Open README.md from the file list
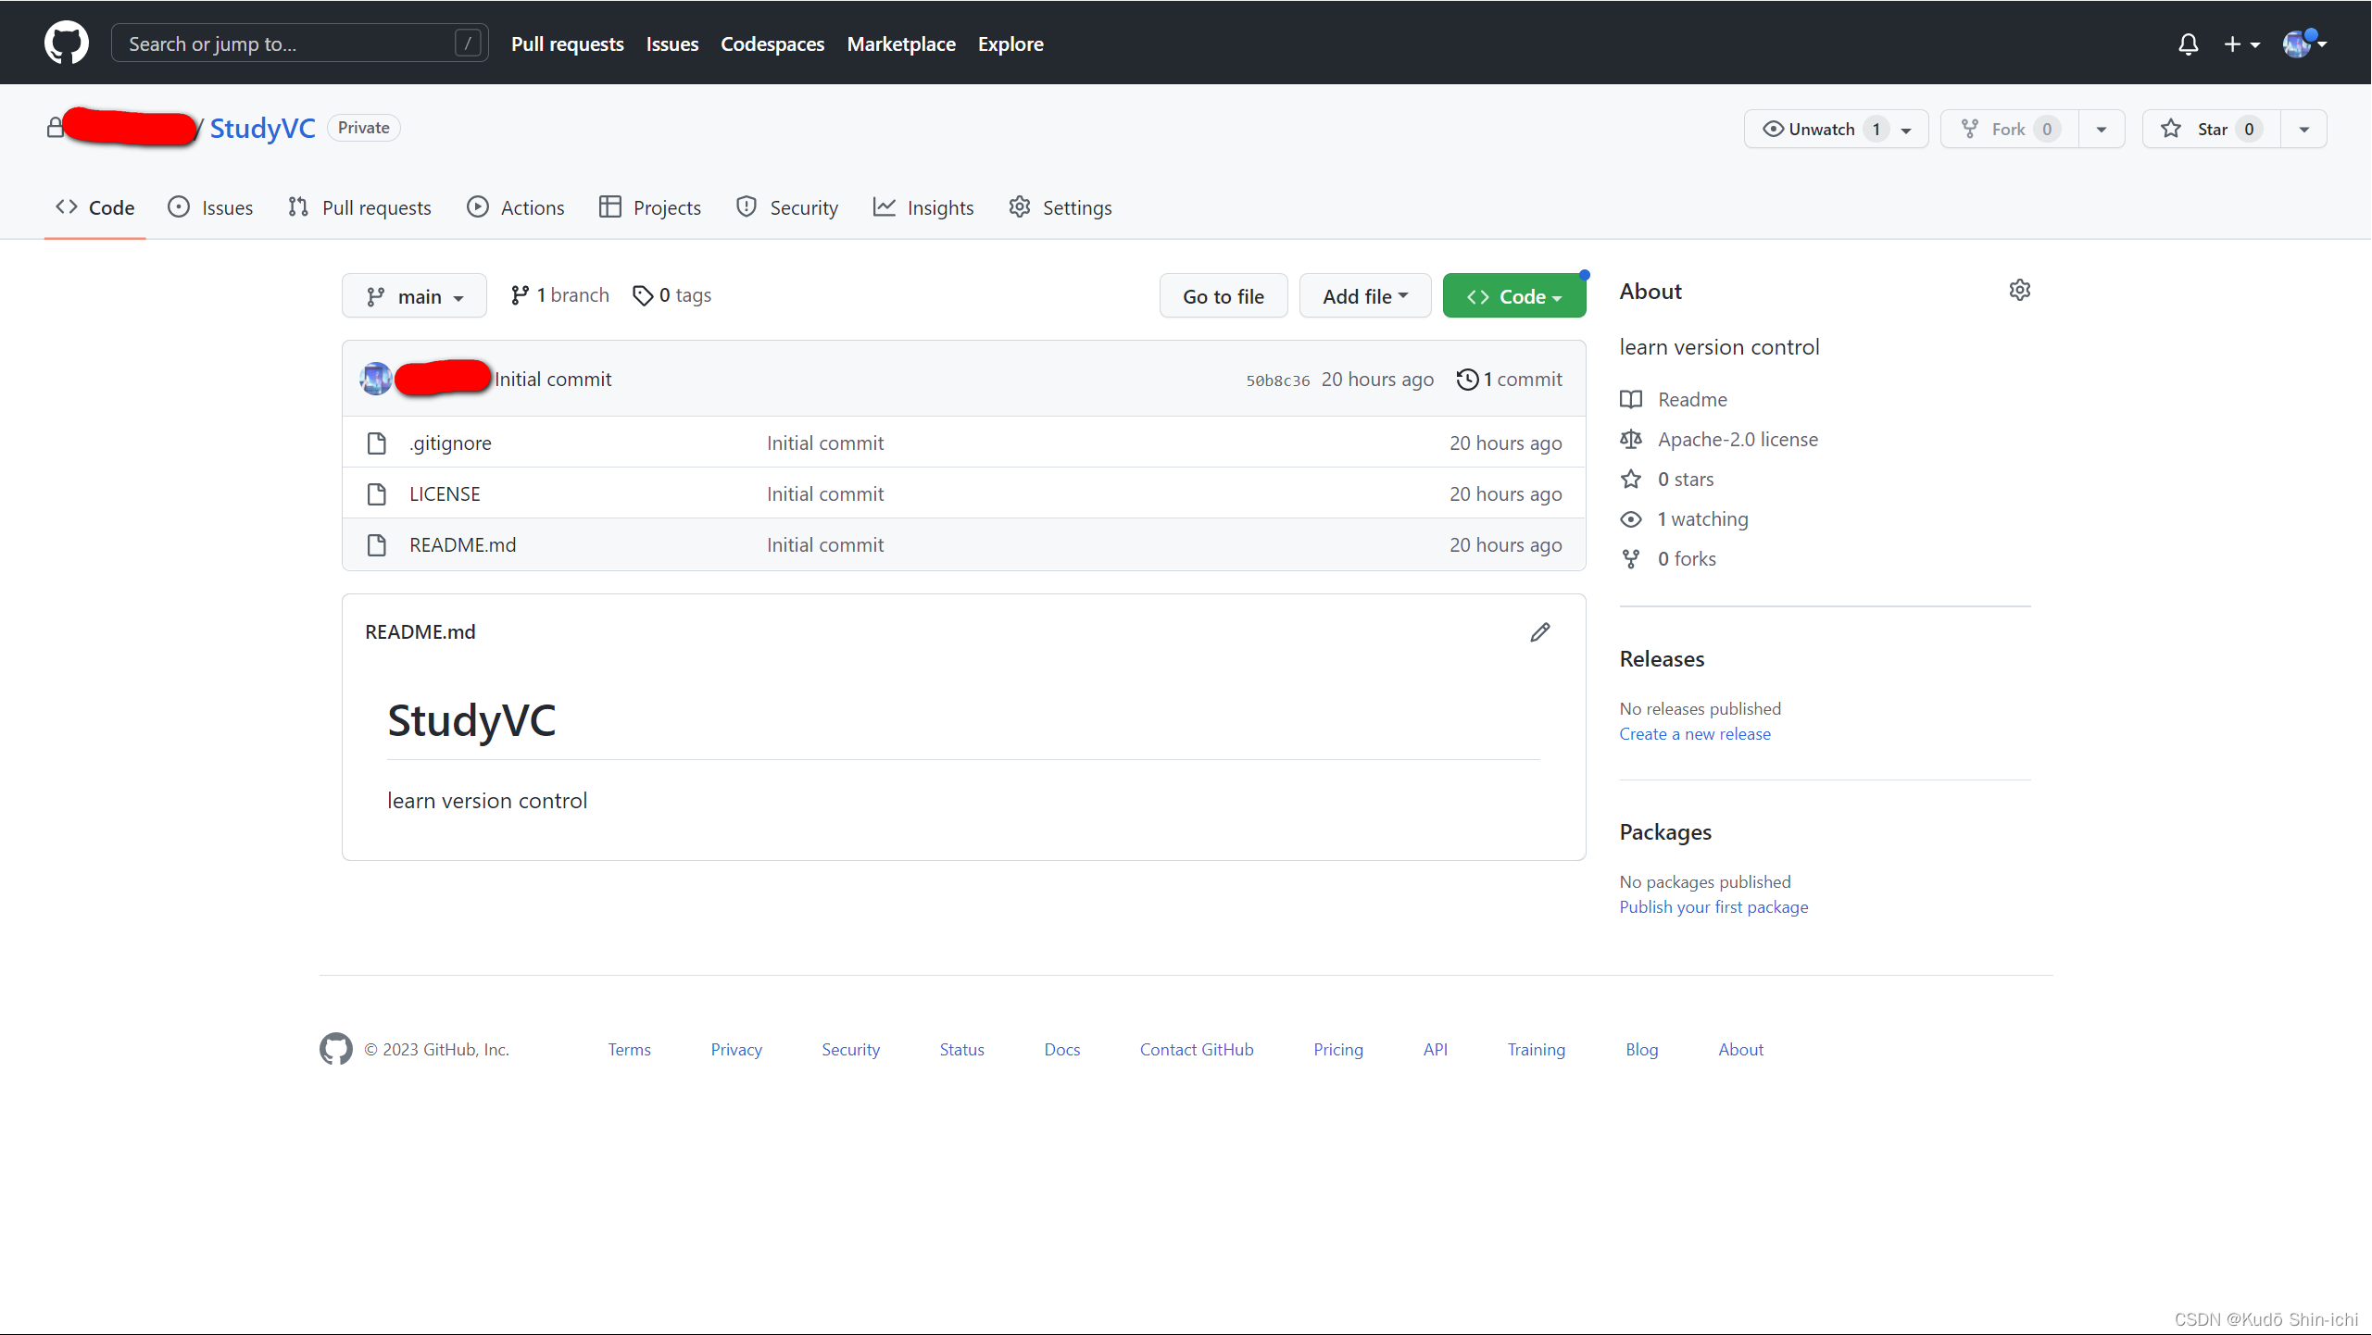This screenshot has height=1335, width=2372. (462, 545)
